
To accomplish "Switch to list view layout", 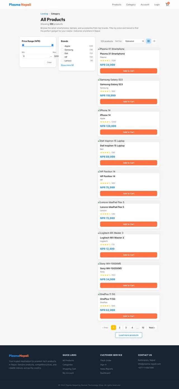I will [x=154, y=41].
